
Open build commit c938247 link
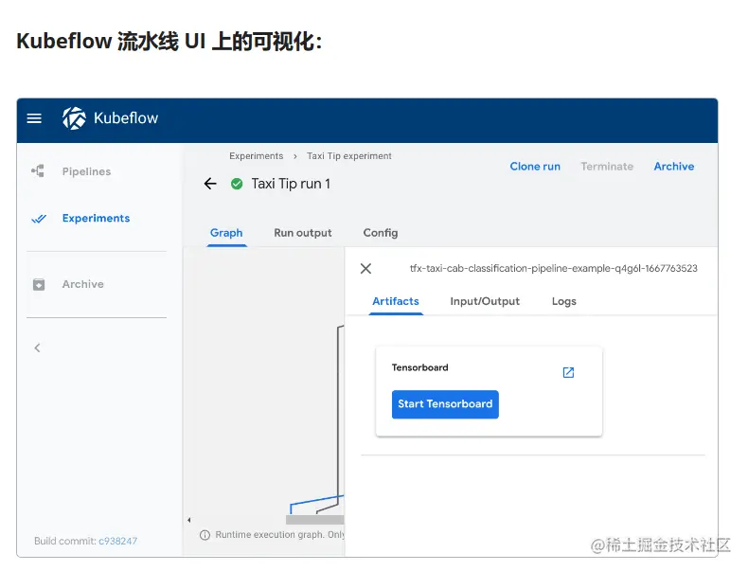117,541
